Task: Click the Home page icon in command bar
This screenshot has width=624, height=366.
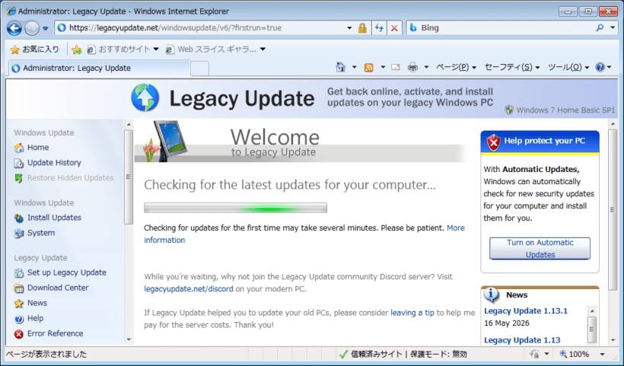Action: point(341,67)
